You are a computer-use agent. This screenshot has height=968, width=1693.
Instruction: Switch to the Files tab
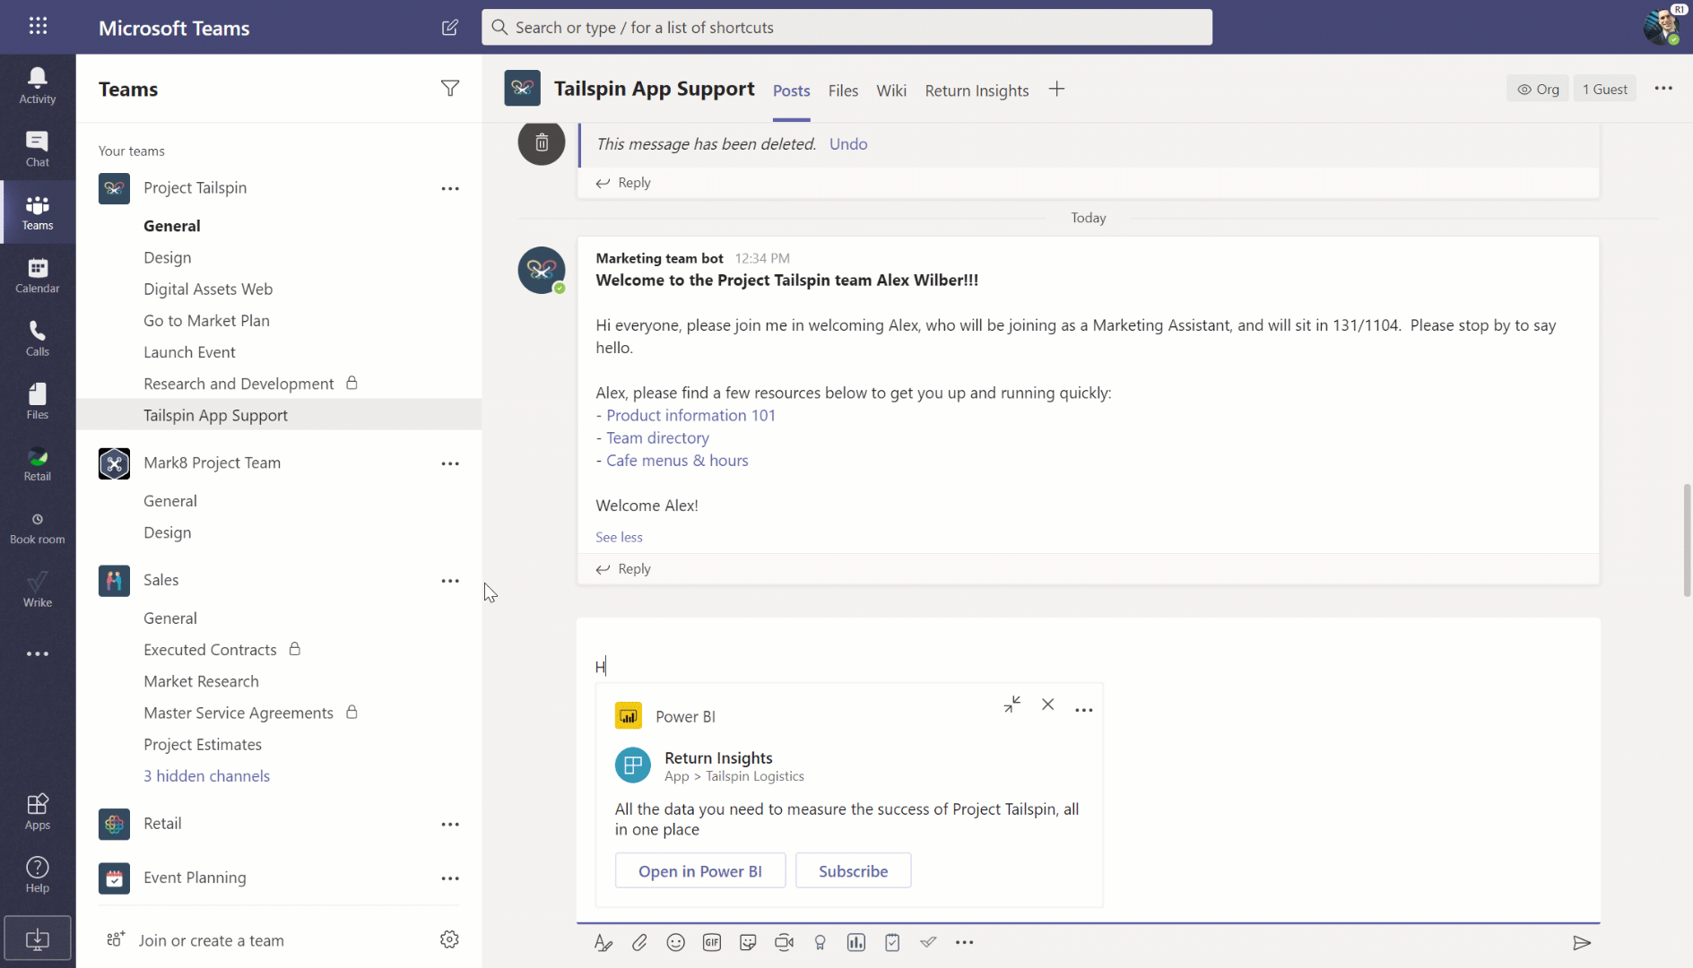tap(843, 91)
